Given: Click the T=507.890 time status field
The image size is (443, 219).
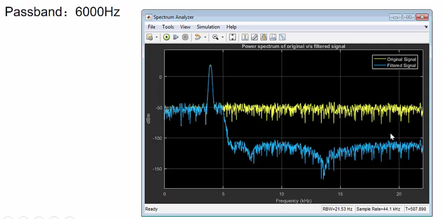Looking at the screenshot, I should point(416,209).
